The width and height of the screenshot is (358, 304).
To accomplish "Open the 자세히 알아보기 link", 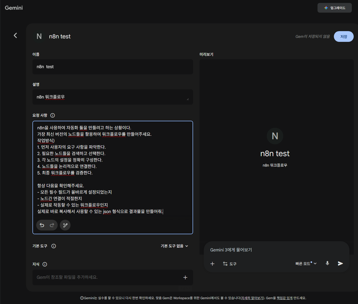I will click(x=252, y=298).
